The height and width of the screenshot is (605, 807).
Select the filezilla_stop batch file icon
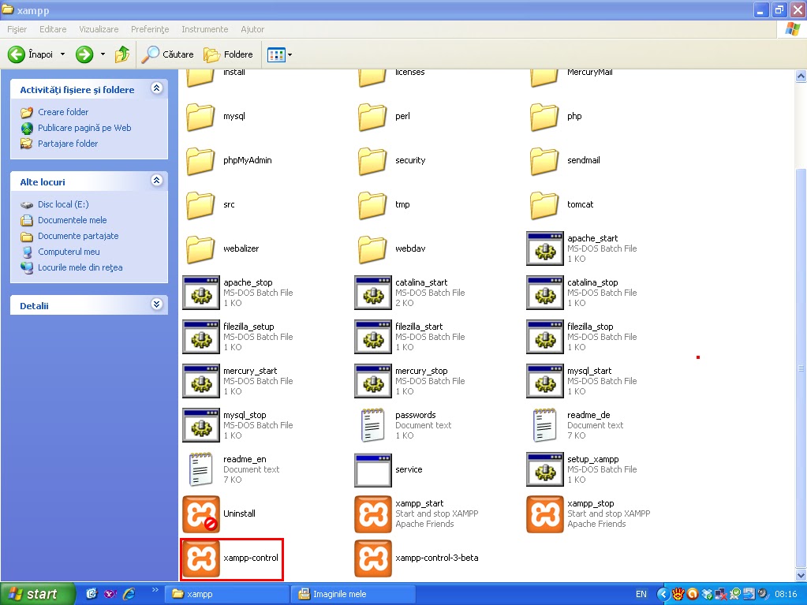tap(545, 337)
